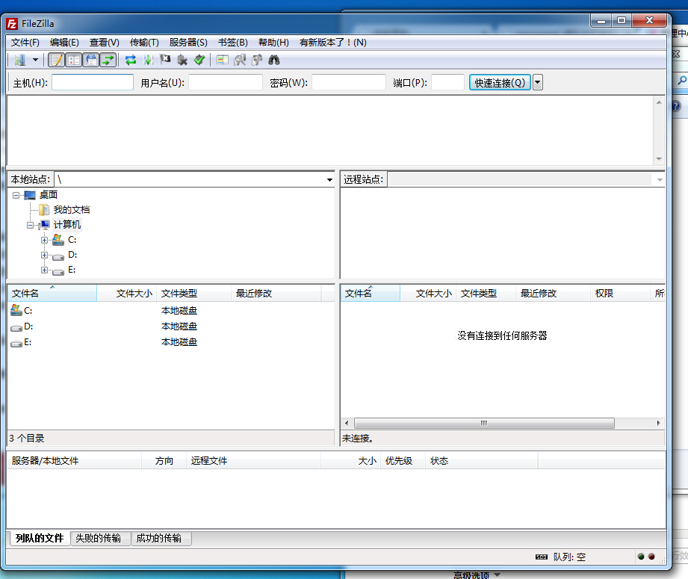Click the 端口(P) port field
Viewport: 688px width, 579px height.
[447, 82]
